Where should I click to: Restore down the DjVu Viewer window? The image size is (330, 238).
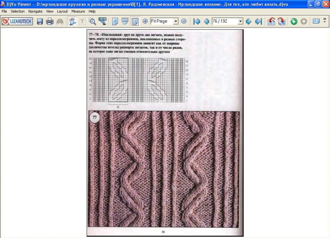318,4
